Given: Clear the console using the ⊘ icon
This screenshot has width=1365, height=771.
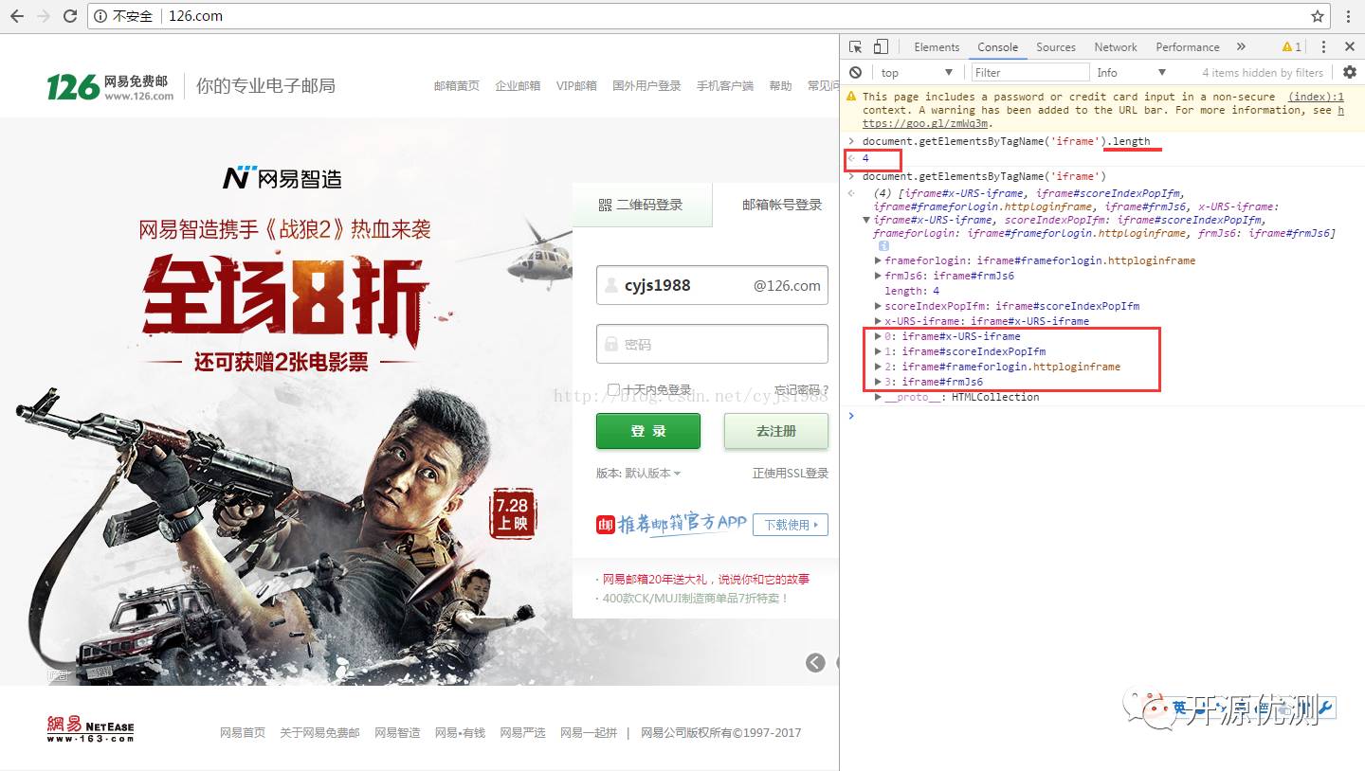Looking at the screenshot, I should click(855, 72).
